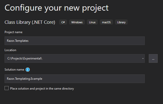Viewport: 163px width, 104px height.
Task: Click the 'Configure your new project' heading
Action: click(57, 8)
